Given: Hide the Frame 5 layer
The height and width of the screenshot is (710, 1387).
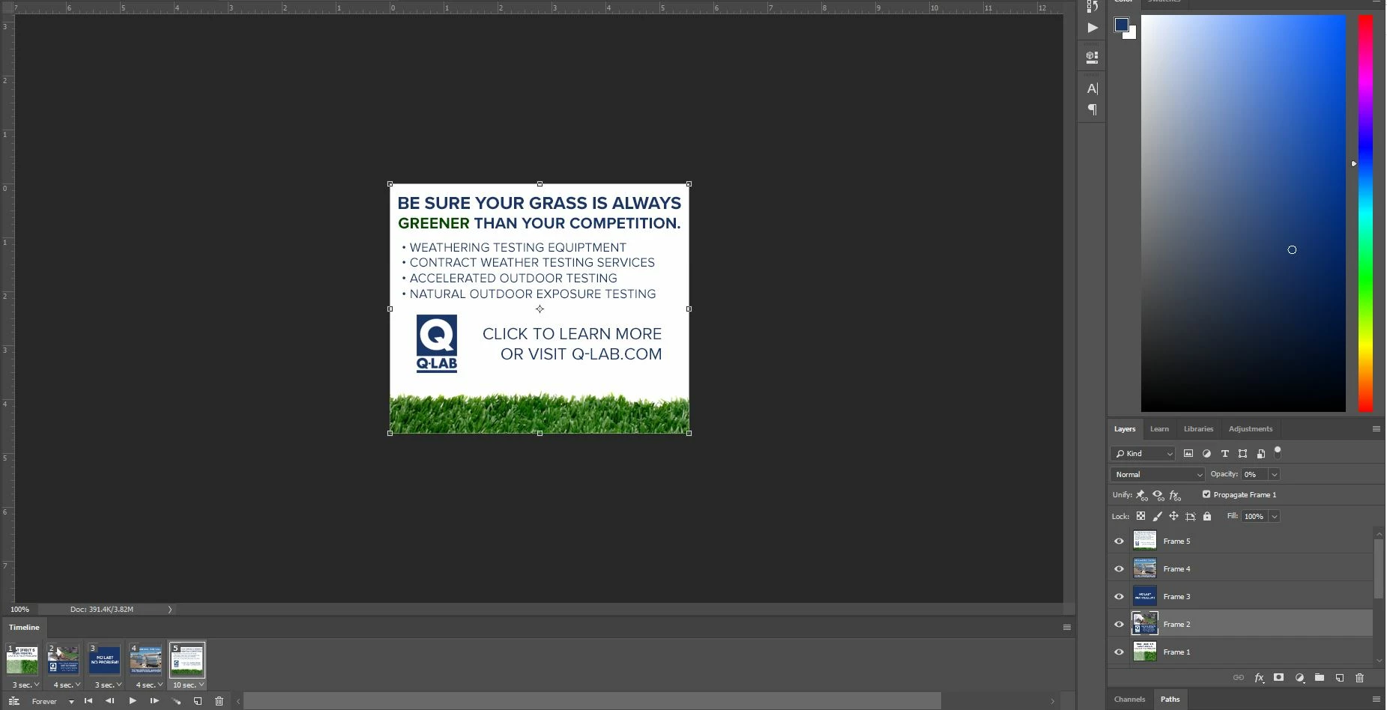Looking at the screenshot, I should pos(1119,541).
